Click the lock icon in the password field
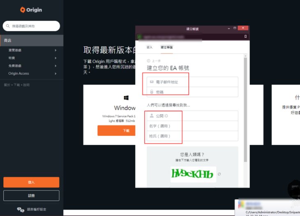This screenshot has width=300, height=216. (152, 92)
